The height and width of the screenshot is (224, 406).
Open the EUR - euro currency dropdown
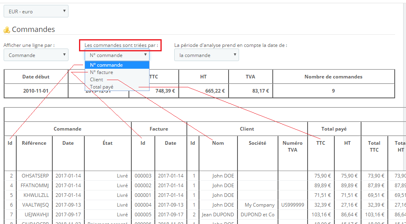36,11
